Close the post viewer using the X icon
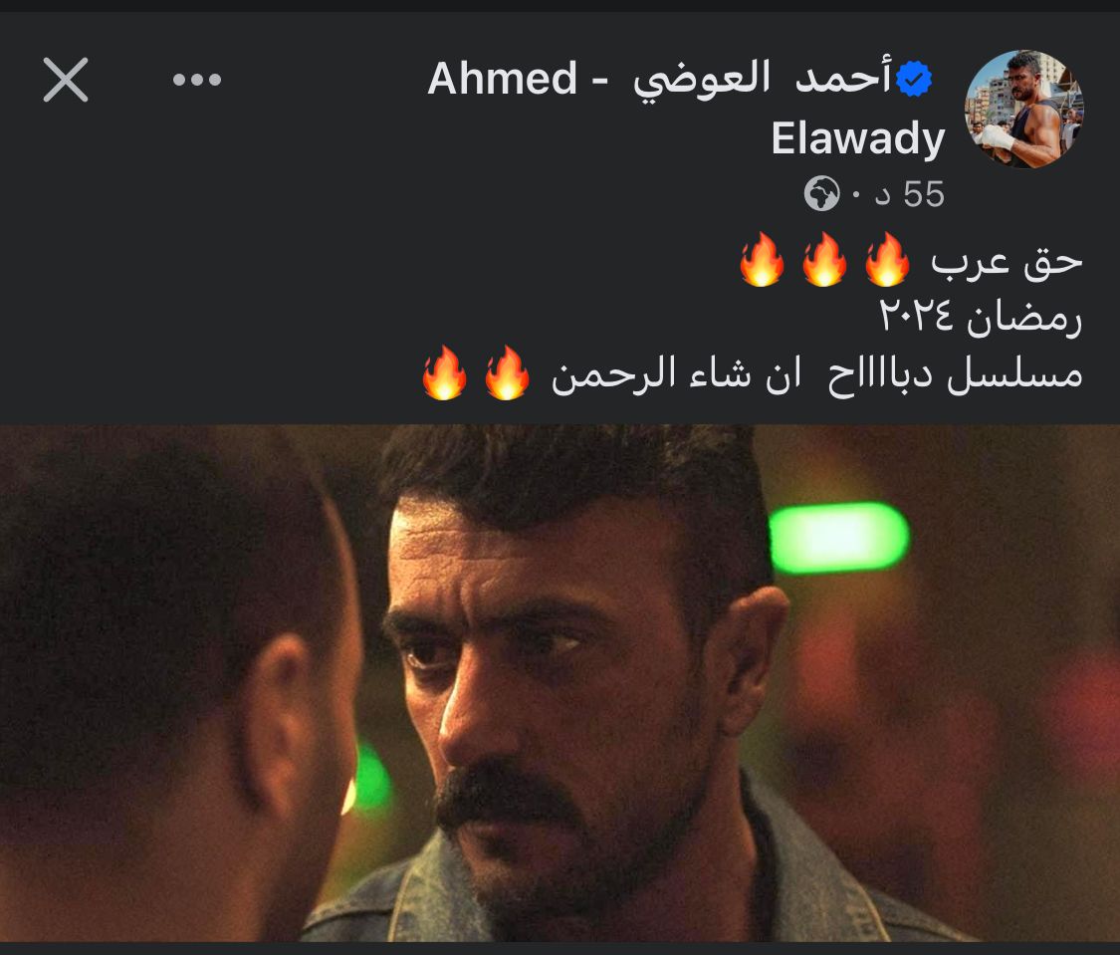This screenshot has width=1120, height=955. point(66,80)
